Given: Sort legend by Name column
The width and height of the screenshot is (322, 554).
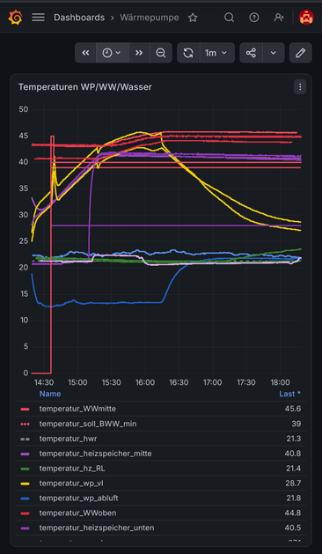Looking at the screenshot, I should click(50, 393).
